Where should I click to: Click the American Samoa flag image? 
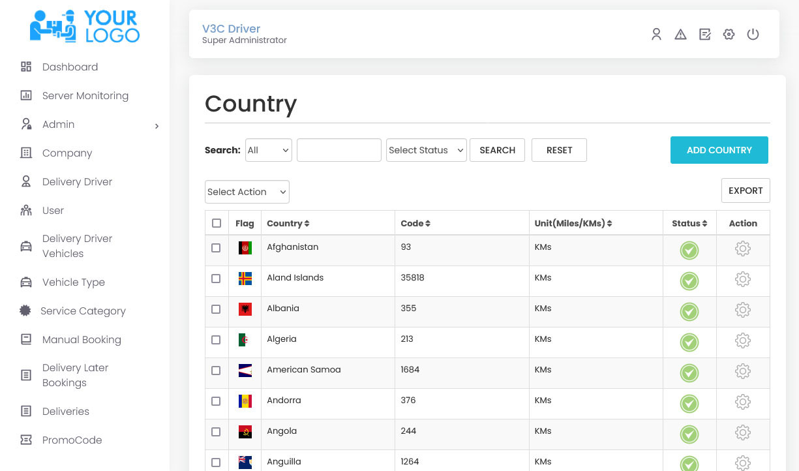click(x=245, y=371)
